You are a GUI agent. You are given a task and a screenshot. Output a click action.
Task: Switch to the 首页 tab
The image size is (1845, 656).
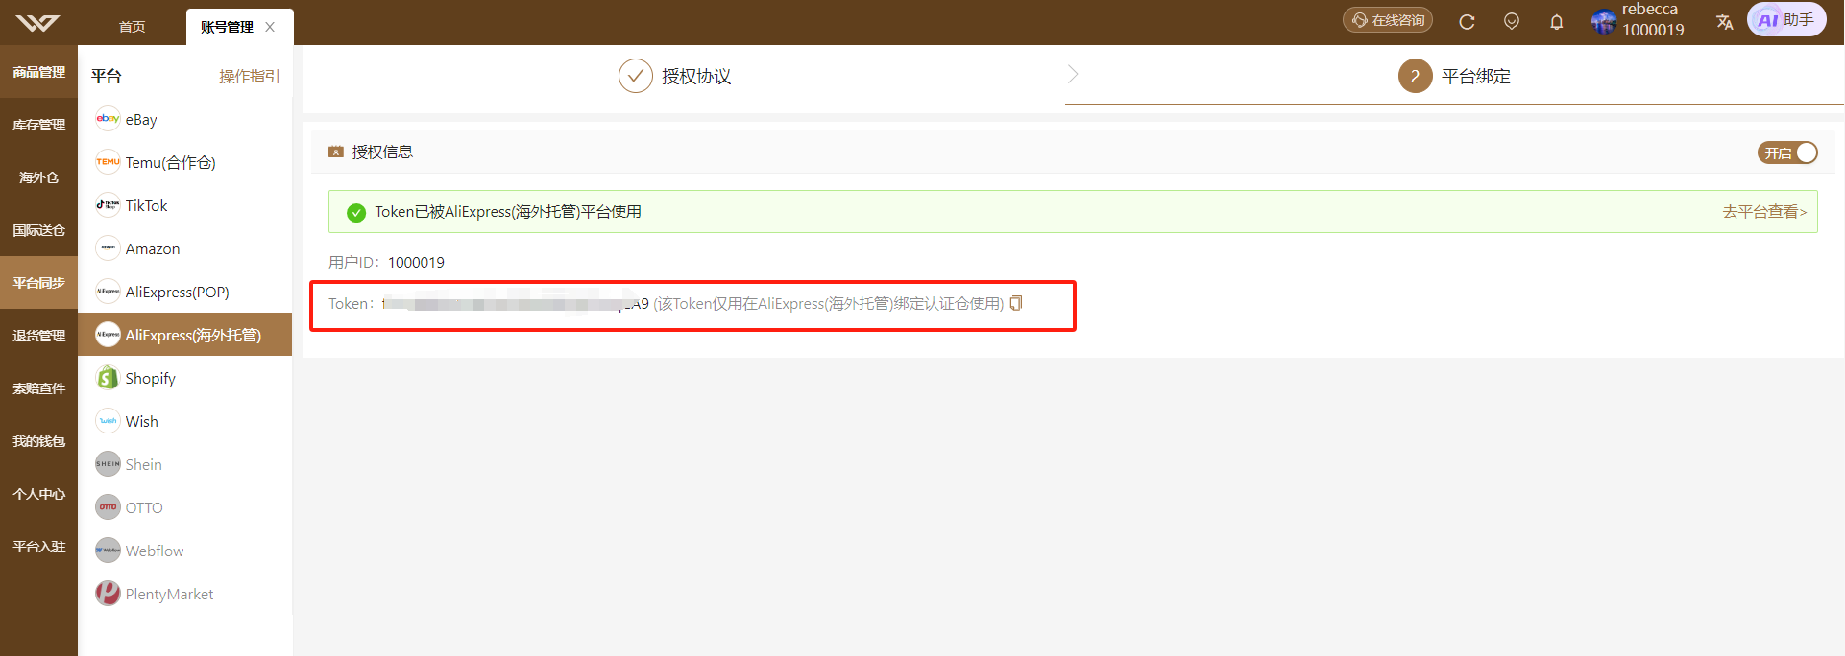(133, 27)
